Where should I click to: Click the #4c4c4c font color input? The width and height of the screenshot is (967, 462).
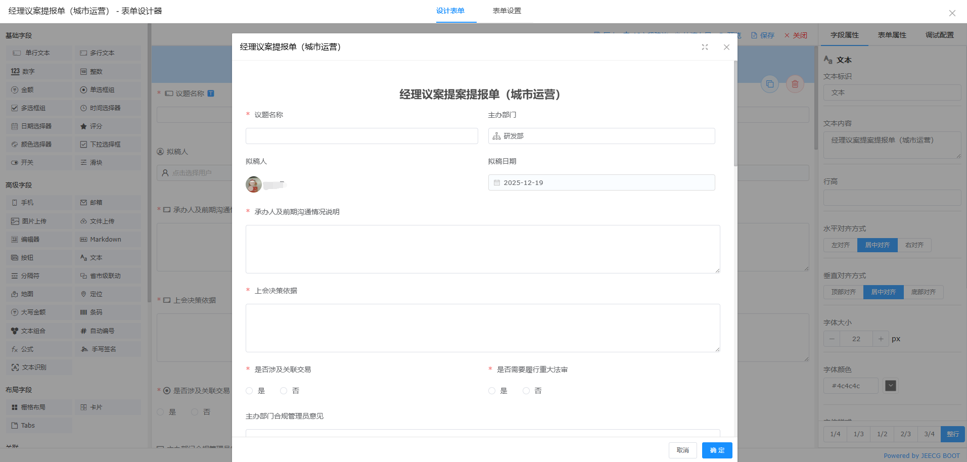pyautogui.click(x=851, y=386)
